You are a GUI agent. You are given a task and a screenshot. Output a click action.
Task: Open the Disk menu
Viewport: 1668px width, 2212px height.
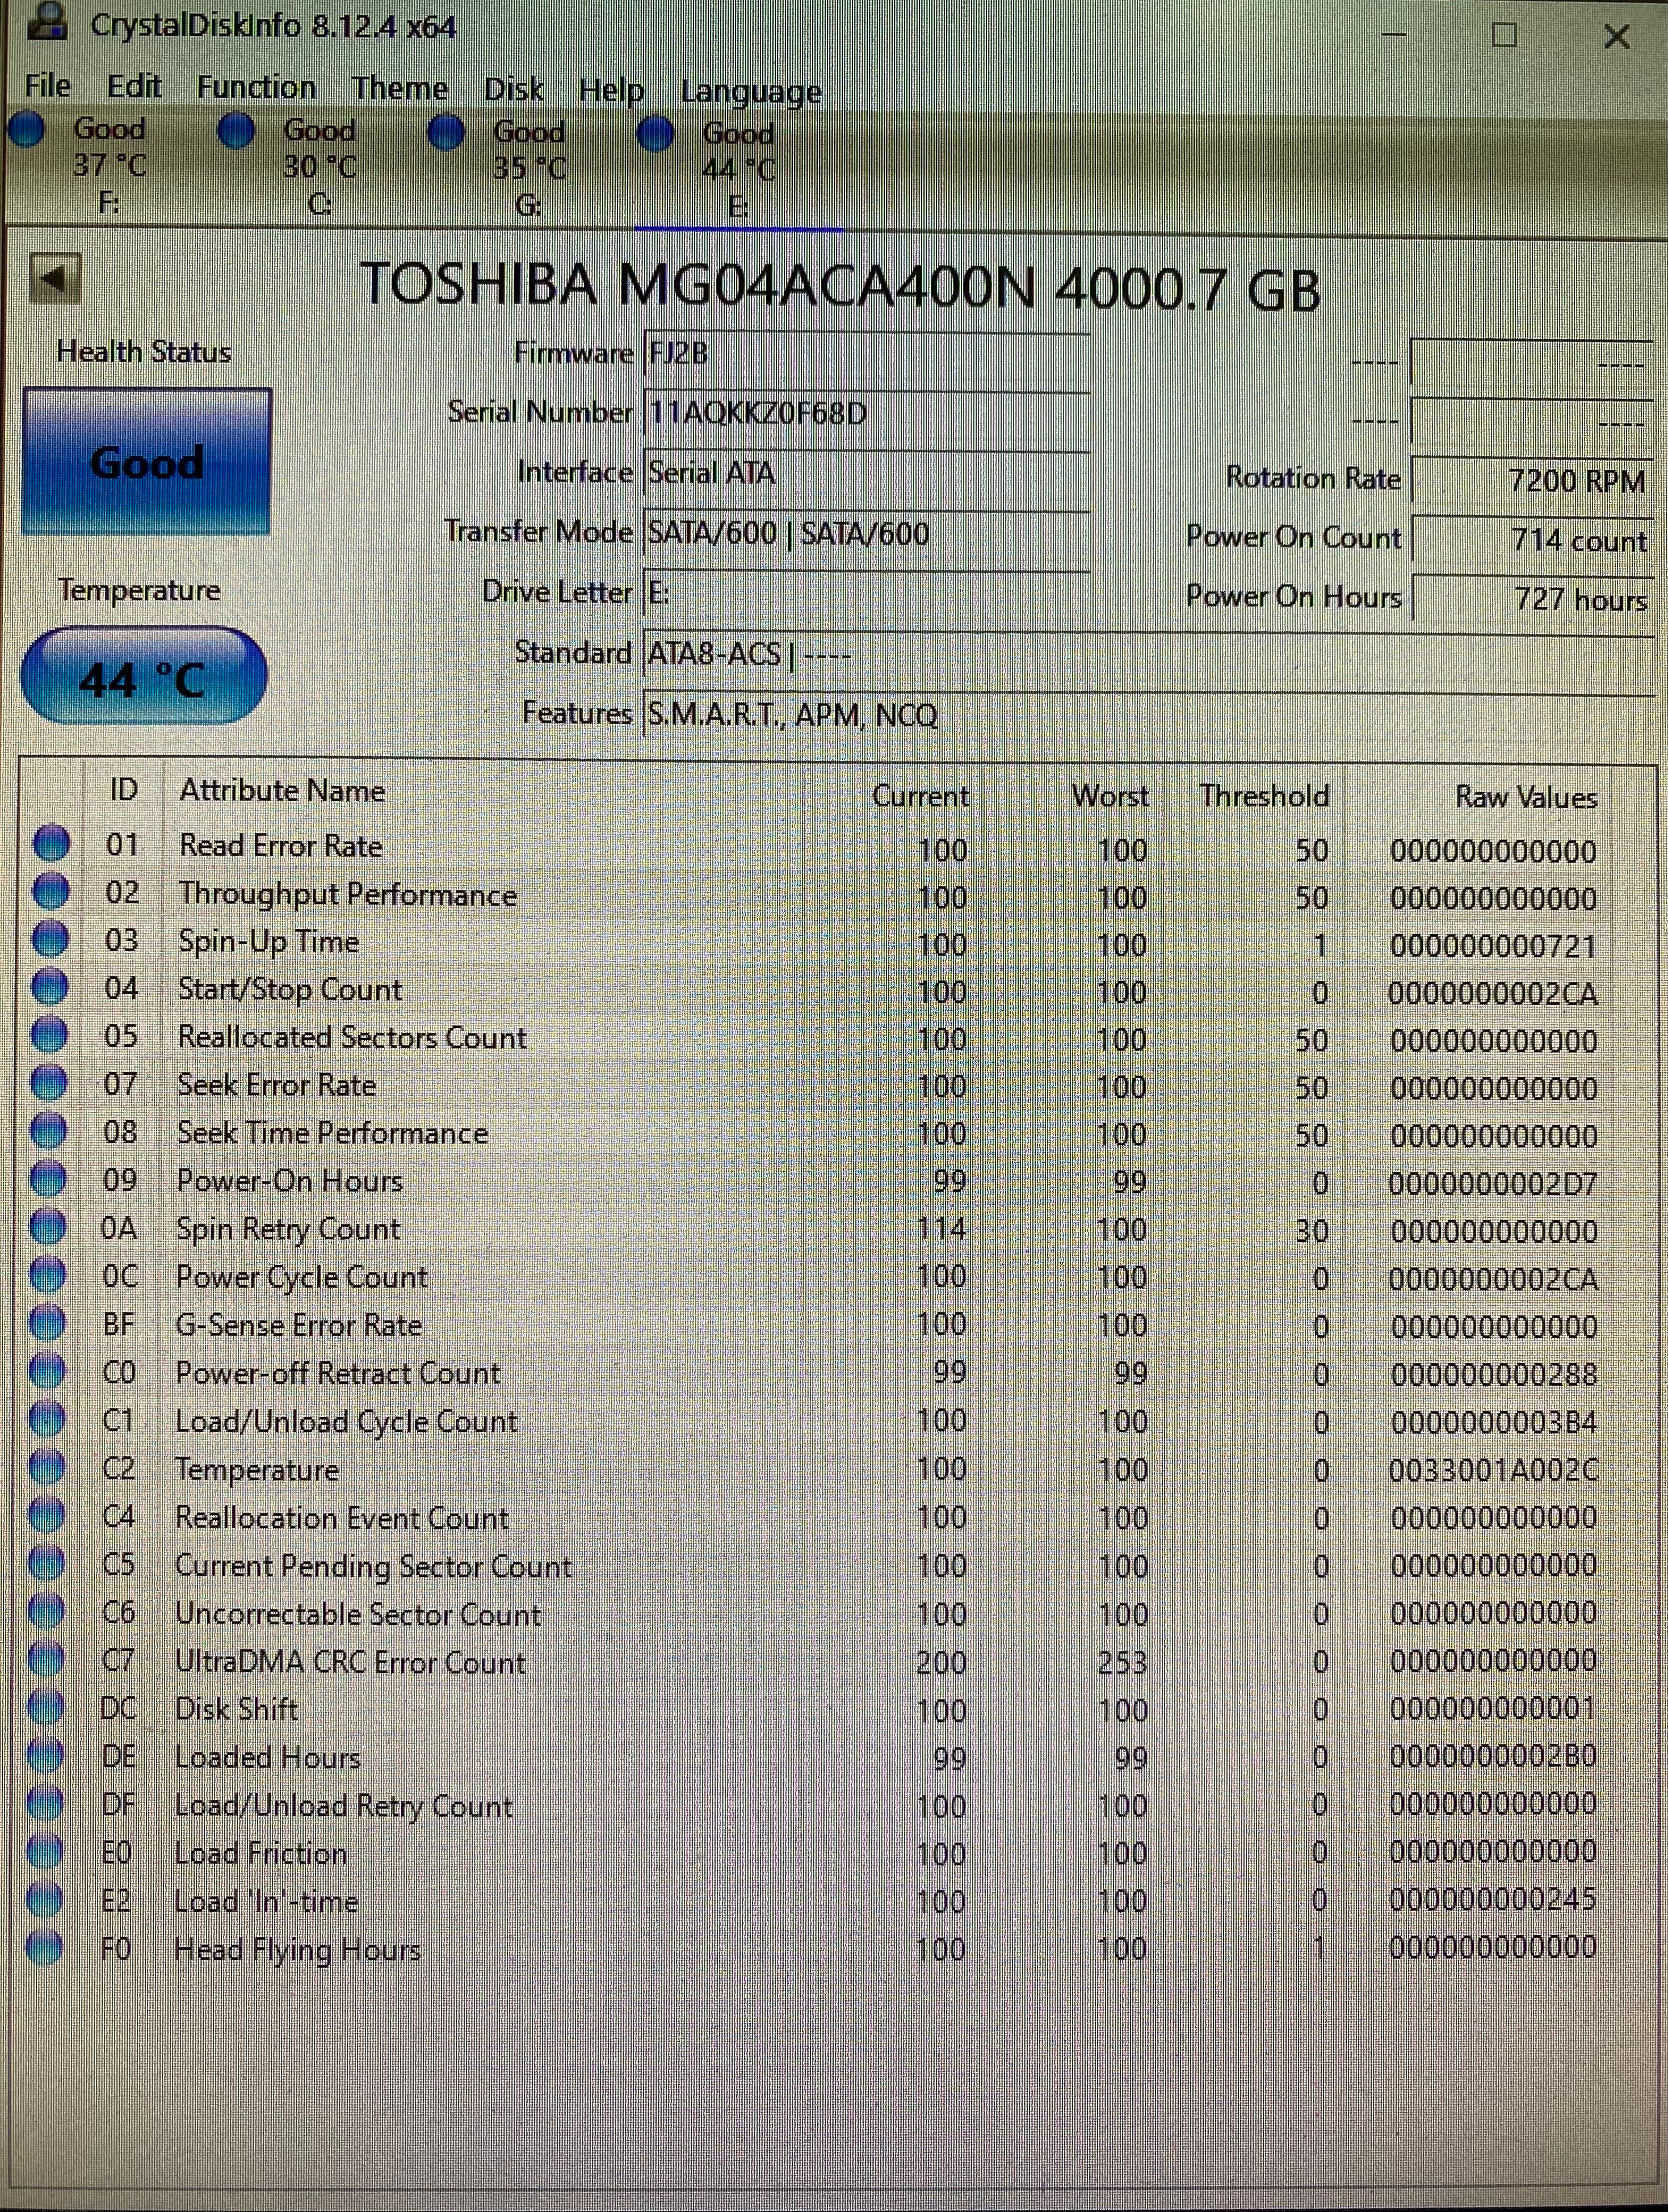[514, 90]
